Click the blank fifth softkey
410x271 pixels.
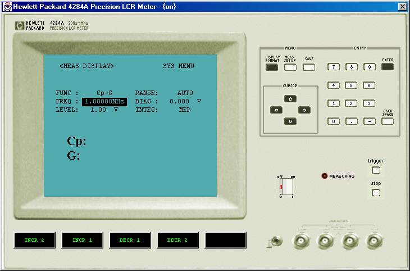(x=226, y=240)
